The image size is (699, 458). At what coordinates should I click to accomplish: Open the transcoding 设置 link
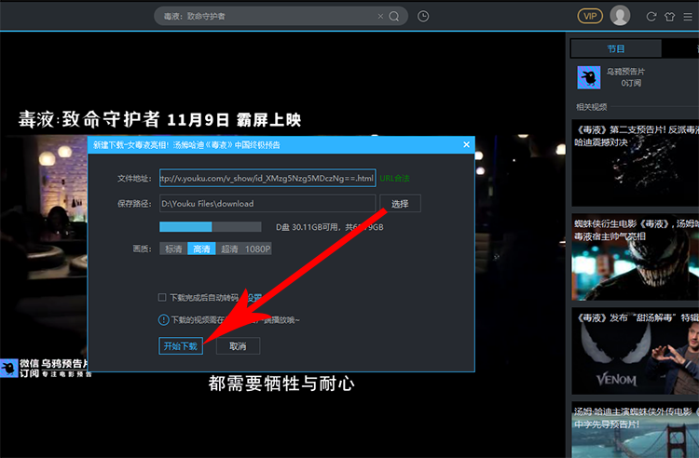[254, 297]
